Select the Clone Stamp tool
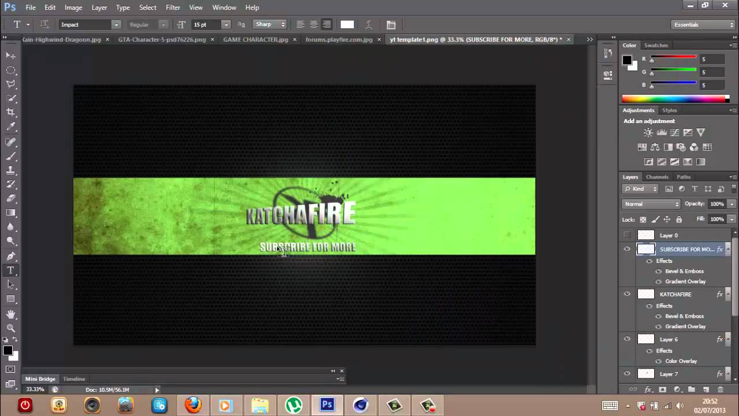The image size is (739, 416). [10, 170]
